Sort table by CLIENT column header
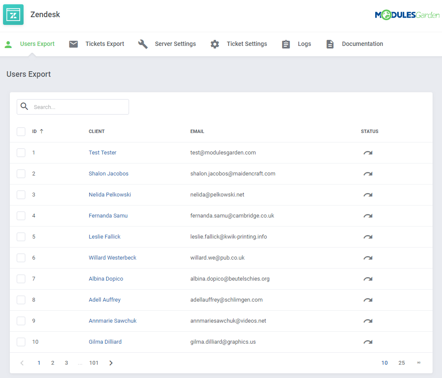The height and width of the screenshot is (378, 442). (97, 131)
